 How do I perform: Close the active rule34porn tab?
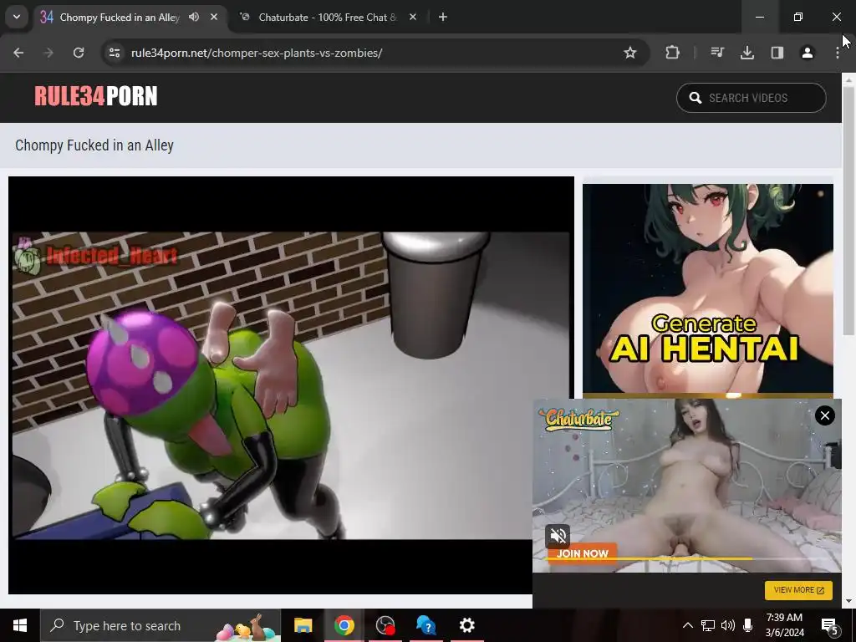[x=214, y=17]
